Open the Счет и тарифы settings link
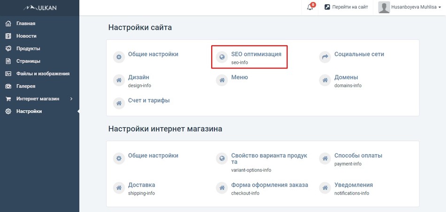 149,100
